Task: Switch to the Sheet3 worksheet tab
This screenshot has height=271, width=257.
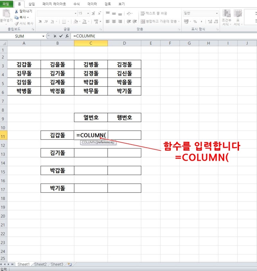Action: point(57,264)
